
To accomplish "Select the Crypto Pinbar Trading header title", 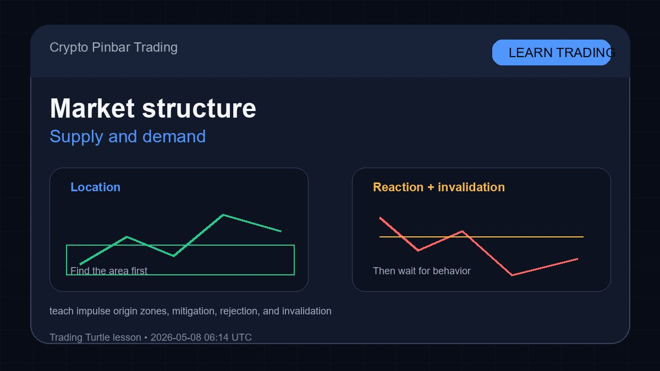I will 113,47.
